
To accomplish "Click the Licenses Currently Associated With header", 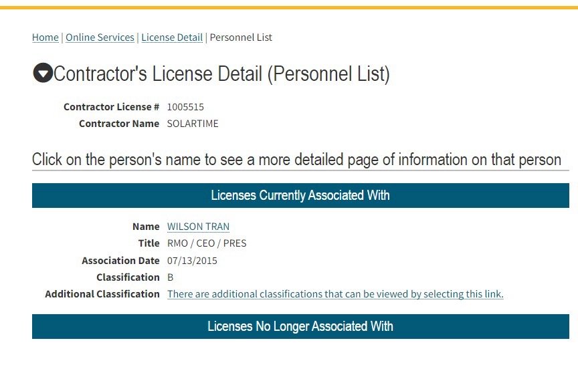I will pos(300,195).
